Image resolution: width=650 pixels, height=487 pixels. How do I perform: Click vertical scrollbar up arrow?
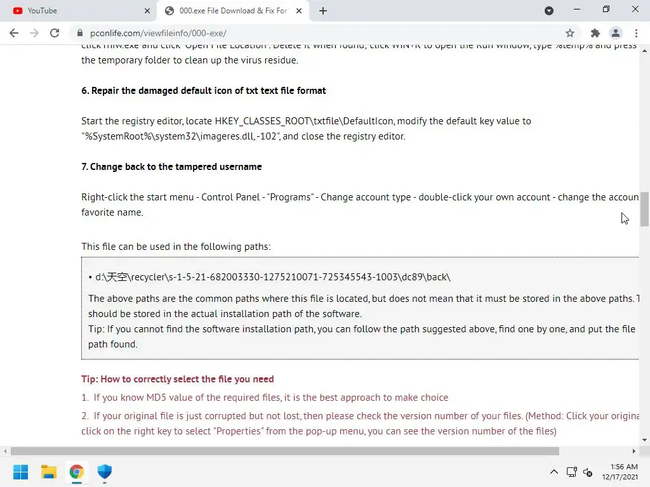click(644, 51)
